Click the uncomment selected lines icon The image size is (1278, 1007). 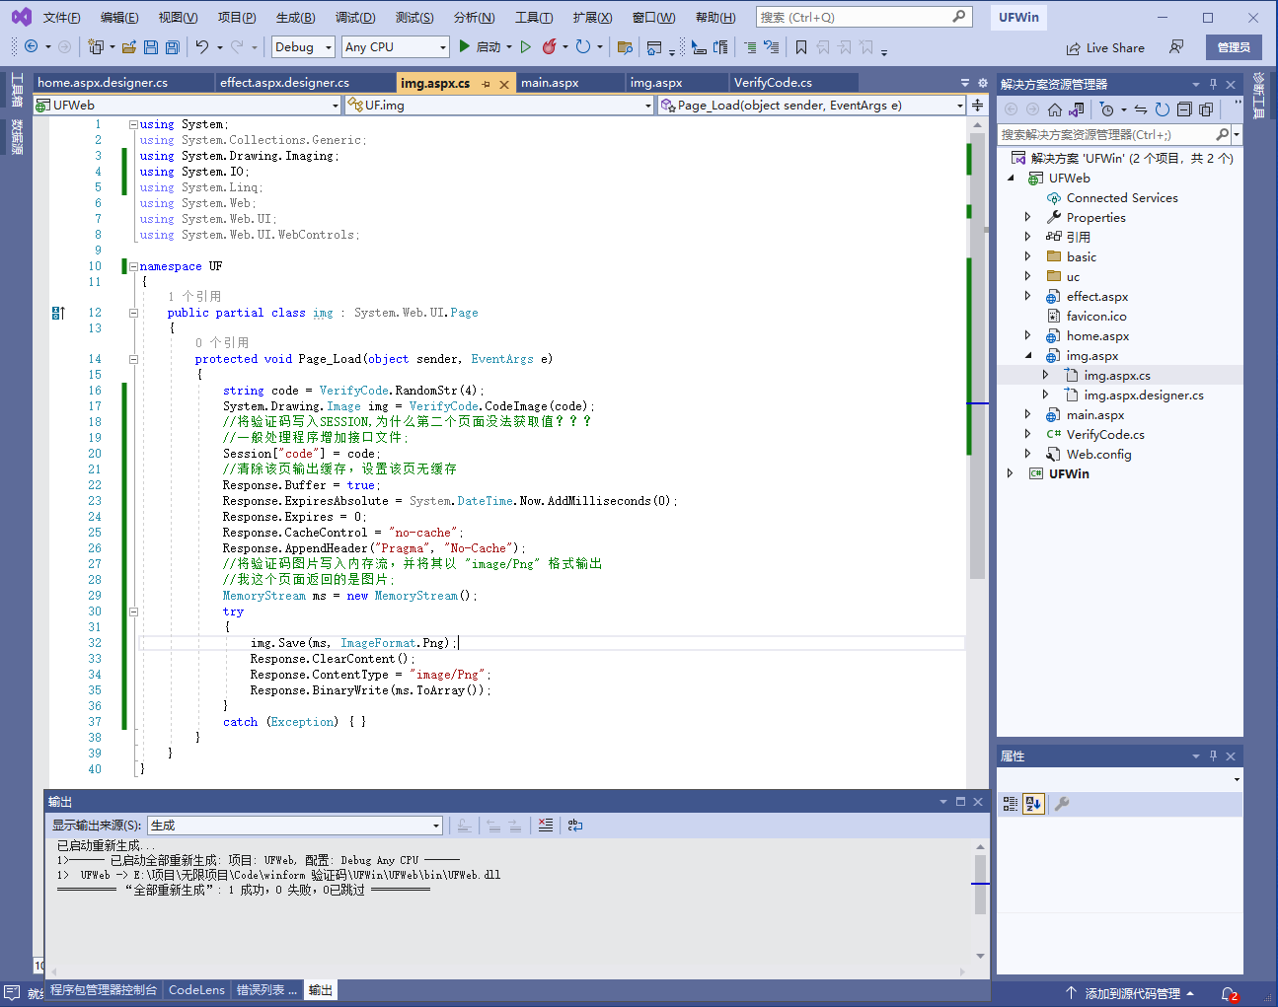772,46
